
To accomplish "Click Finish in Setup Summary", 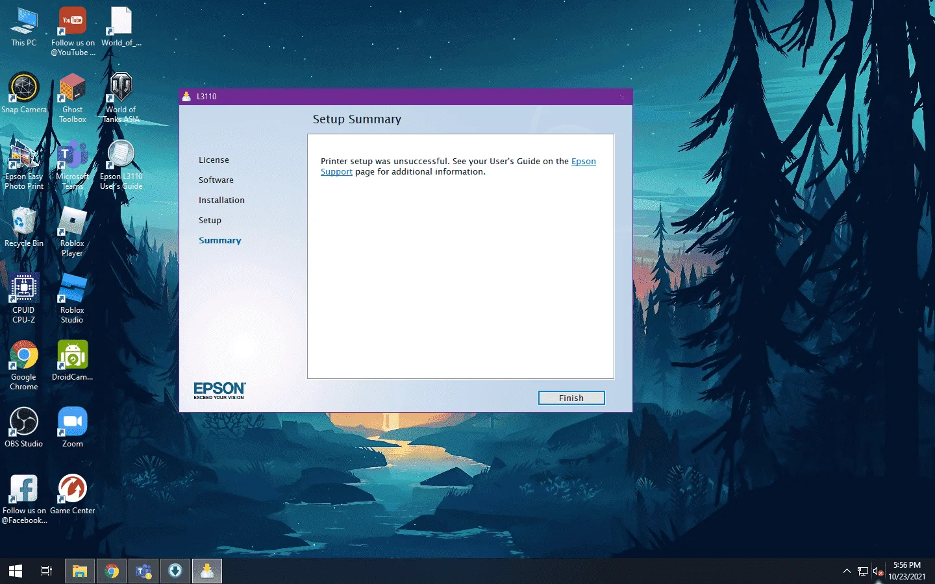I will pyautogui.click(x=571, y=398).
